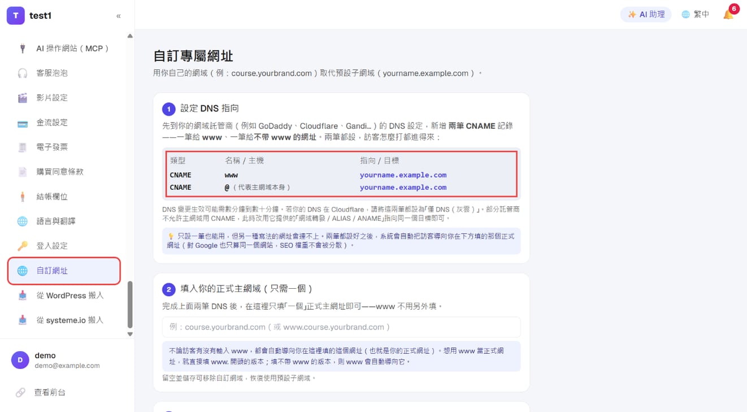747x412 pixels.
Task: Click the headphones icon for 客服泡泡
Action: tap(23, 73)
